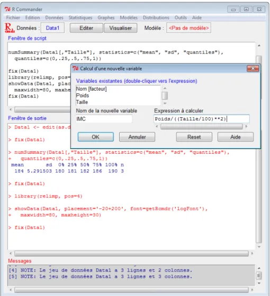
Task: Click variables list scrollbar down arrow
Action: 165,103
